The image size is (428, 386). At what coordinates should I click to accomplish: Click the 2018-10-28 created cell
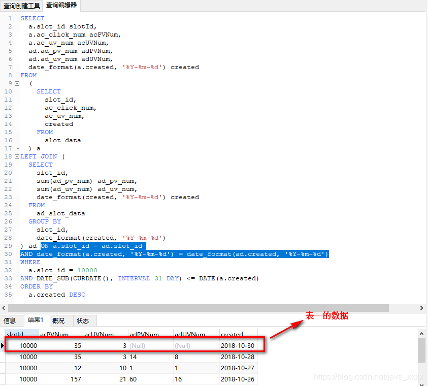point(238,357)
